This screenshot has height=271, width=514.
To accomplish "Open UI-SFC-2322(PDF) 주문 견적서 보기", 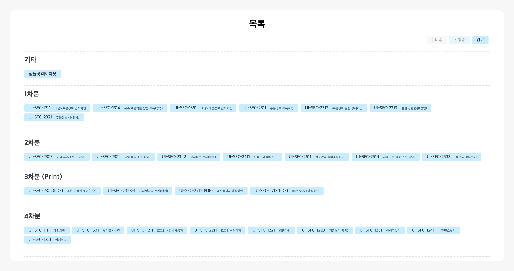I will click(x=62, y=191).
